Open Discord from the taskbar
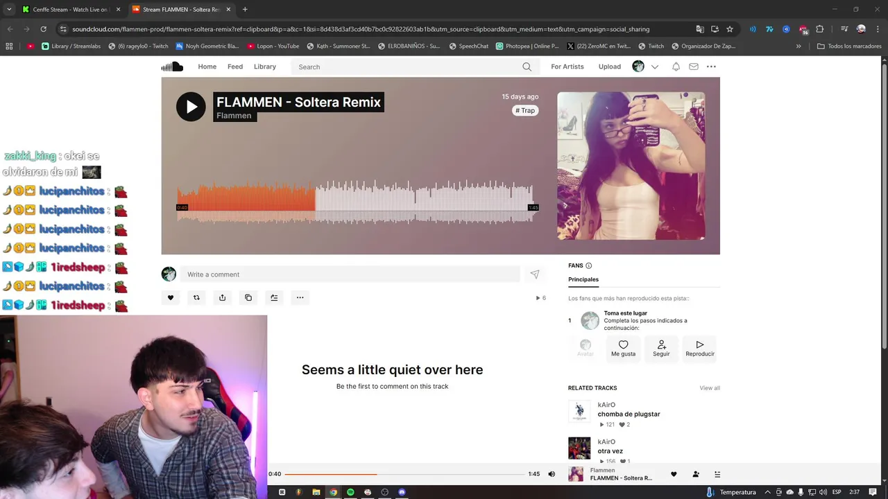This screenshot has height=499, width=888. click(402, 492)
